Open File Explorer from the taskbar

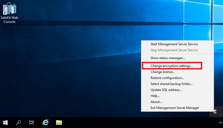59,122
